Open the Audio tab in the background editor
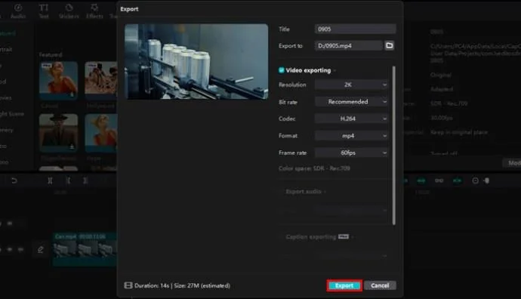Viewport: 521px width, 299px height. (18, 11)
